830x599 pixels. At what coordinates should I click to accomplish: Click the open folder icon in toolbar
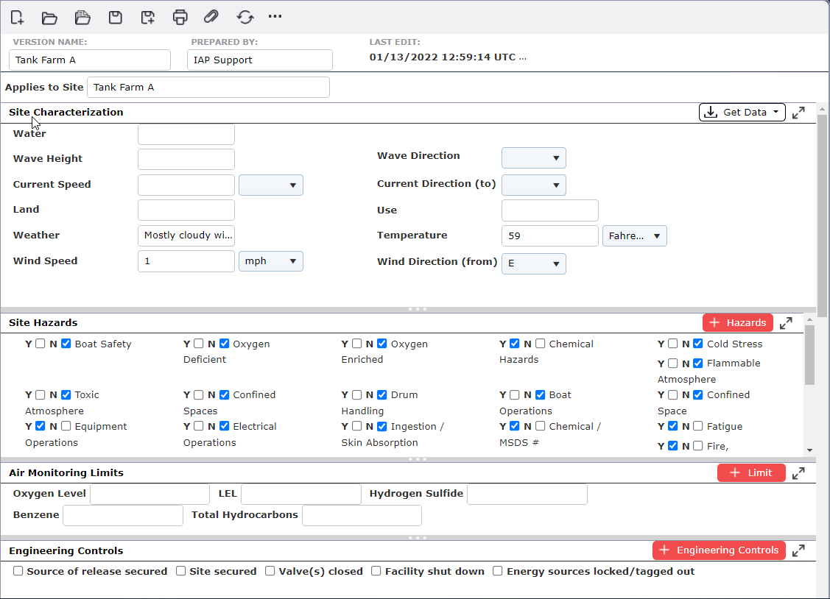pyautogui.click(x=49, y=17)
